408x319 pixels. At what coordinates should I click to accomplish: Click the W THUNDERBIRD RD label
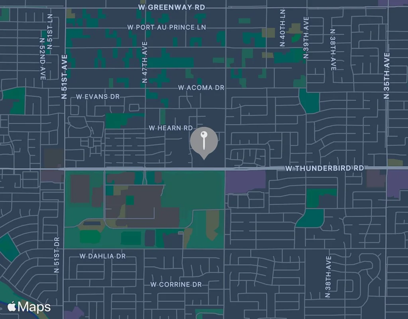click(x=324, y=168)
